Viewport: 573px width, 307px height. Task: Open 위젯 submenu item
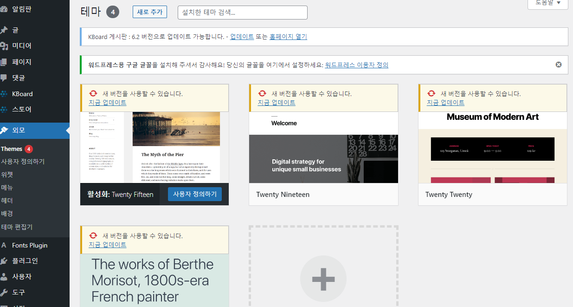point(7,175)
